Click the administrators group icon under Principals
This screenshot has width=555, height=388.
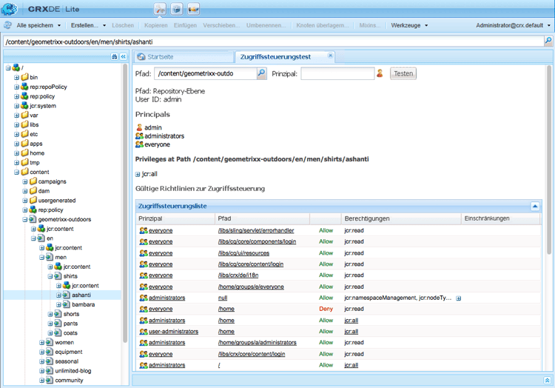[x=139, y=136]
